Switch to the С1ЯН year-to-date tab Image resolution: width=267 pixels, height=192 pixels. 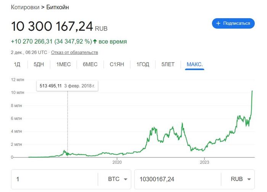tap(117, 64)
